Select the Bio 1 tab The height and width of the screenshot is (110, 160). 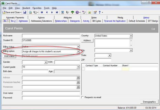tap(6, 21)
